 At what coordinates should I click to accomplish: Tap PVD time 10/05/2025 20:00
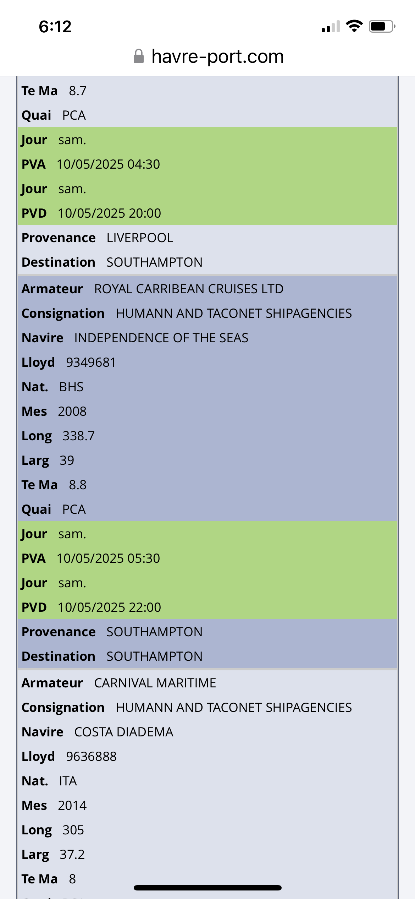tap(110, 213)
